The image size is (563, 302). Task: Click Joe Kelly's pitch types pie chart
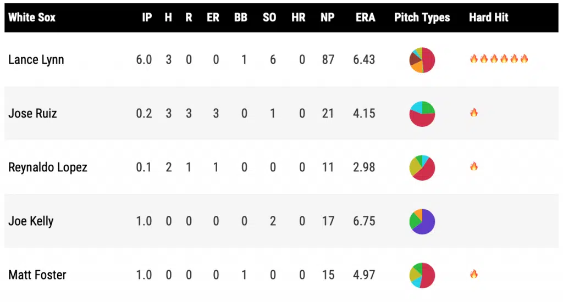[x=422, y=221]
